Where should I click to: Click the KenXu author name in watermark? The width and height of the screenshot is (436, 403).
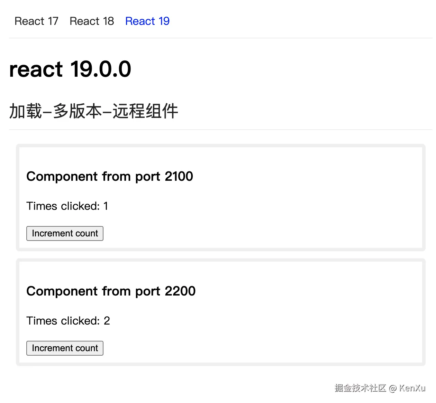(412, 388)
